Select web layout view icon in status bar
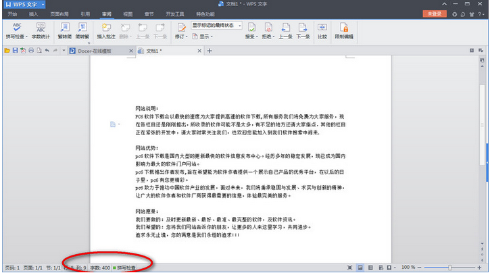Screen dimensions: 490x275 coord(381,268)
